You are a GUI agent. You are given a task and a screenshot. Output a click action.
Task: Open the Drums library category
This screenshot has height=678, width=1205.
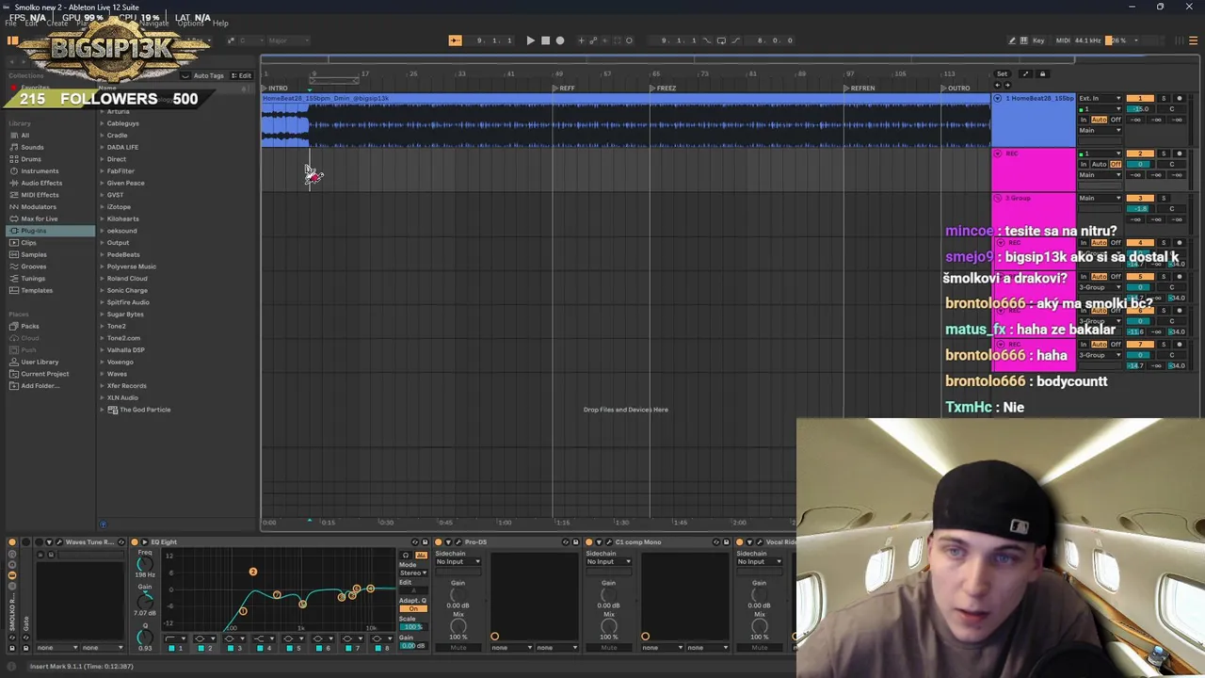point(31,159)
